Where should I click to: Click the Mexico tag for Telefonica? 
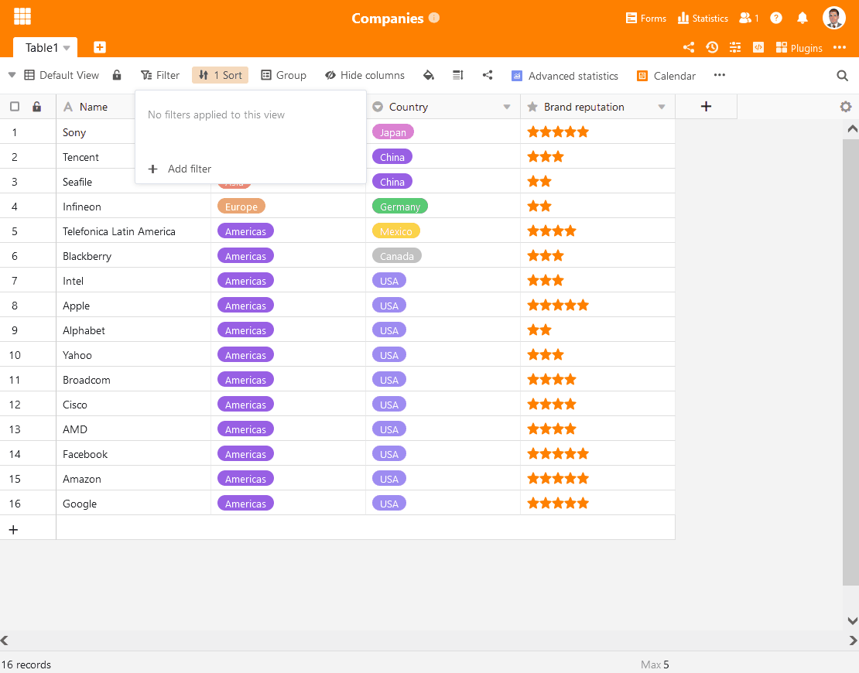coord(395,231)
